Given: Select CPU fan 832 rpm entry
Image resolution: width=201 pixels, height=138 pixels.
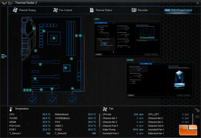Looking at the screenshot, I should (123, 114).
